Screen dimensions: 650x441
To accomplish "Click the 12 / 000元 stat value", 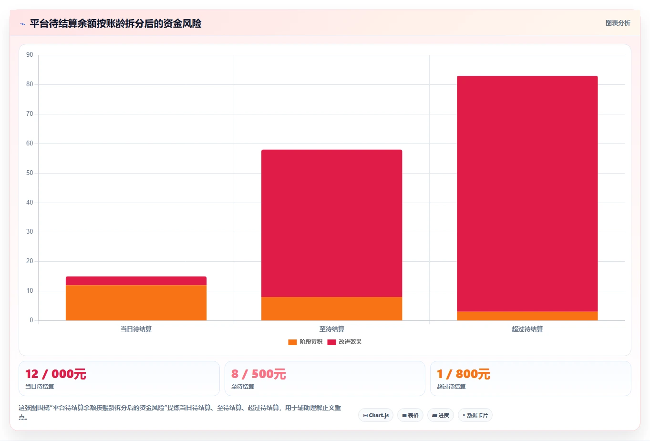I will coord(55,374).
